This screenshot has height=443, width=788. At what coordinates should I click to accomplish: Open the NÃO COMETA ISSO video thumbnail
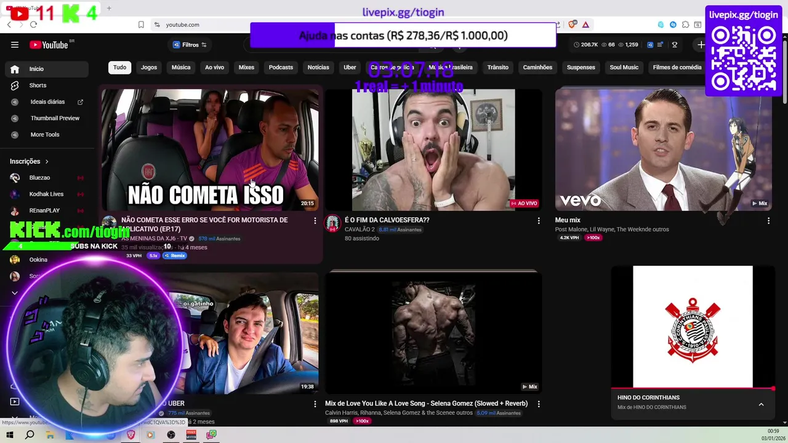pyautogui.click(x=210, y=150)
